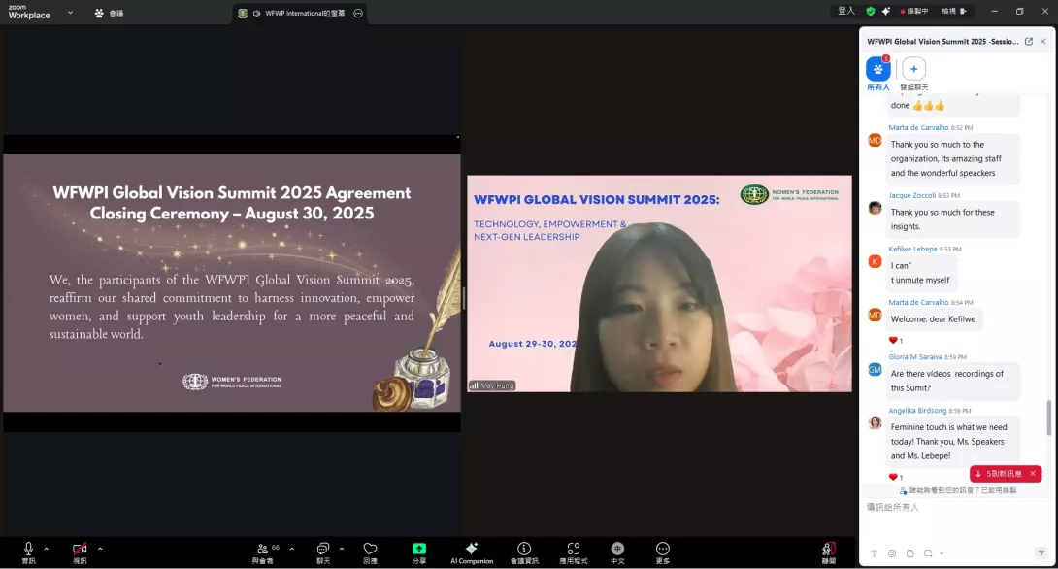Click the GM avatar of Gloria M Saraiva

pos(876,369)
